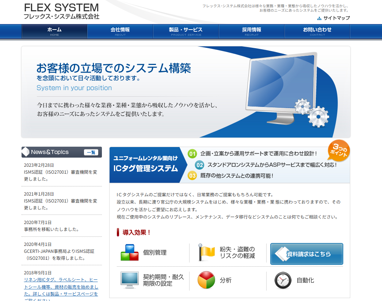Select the 2018年9月1日 news date

pyautogui.click(x=38, y=273)
